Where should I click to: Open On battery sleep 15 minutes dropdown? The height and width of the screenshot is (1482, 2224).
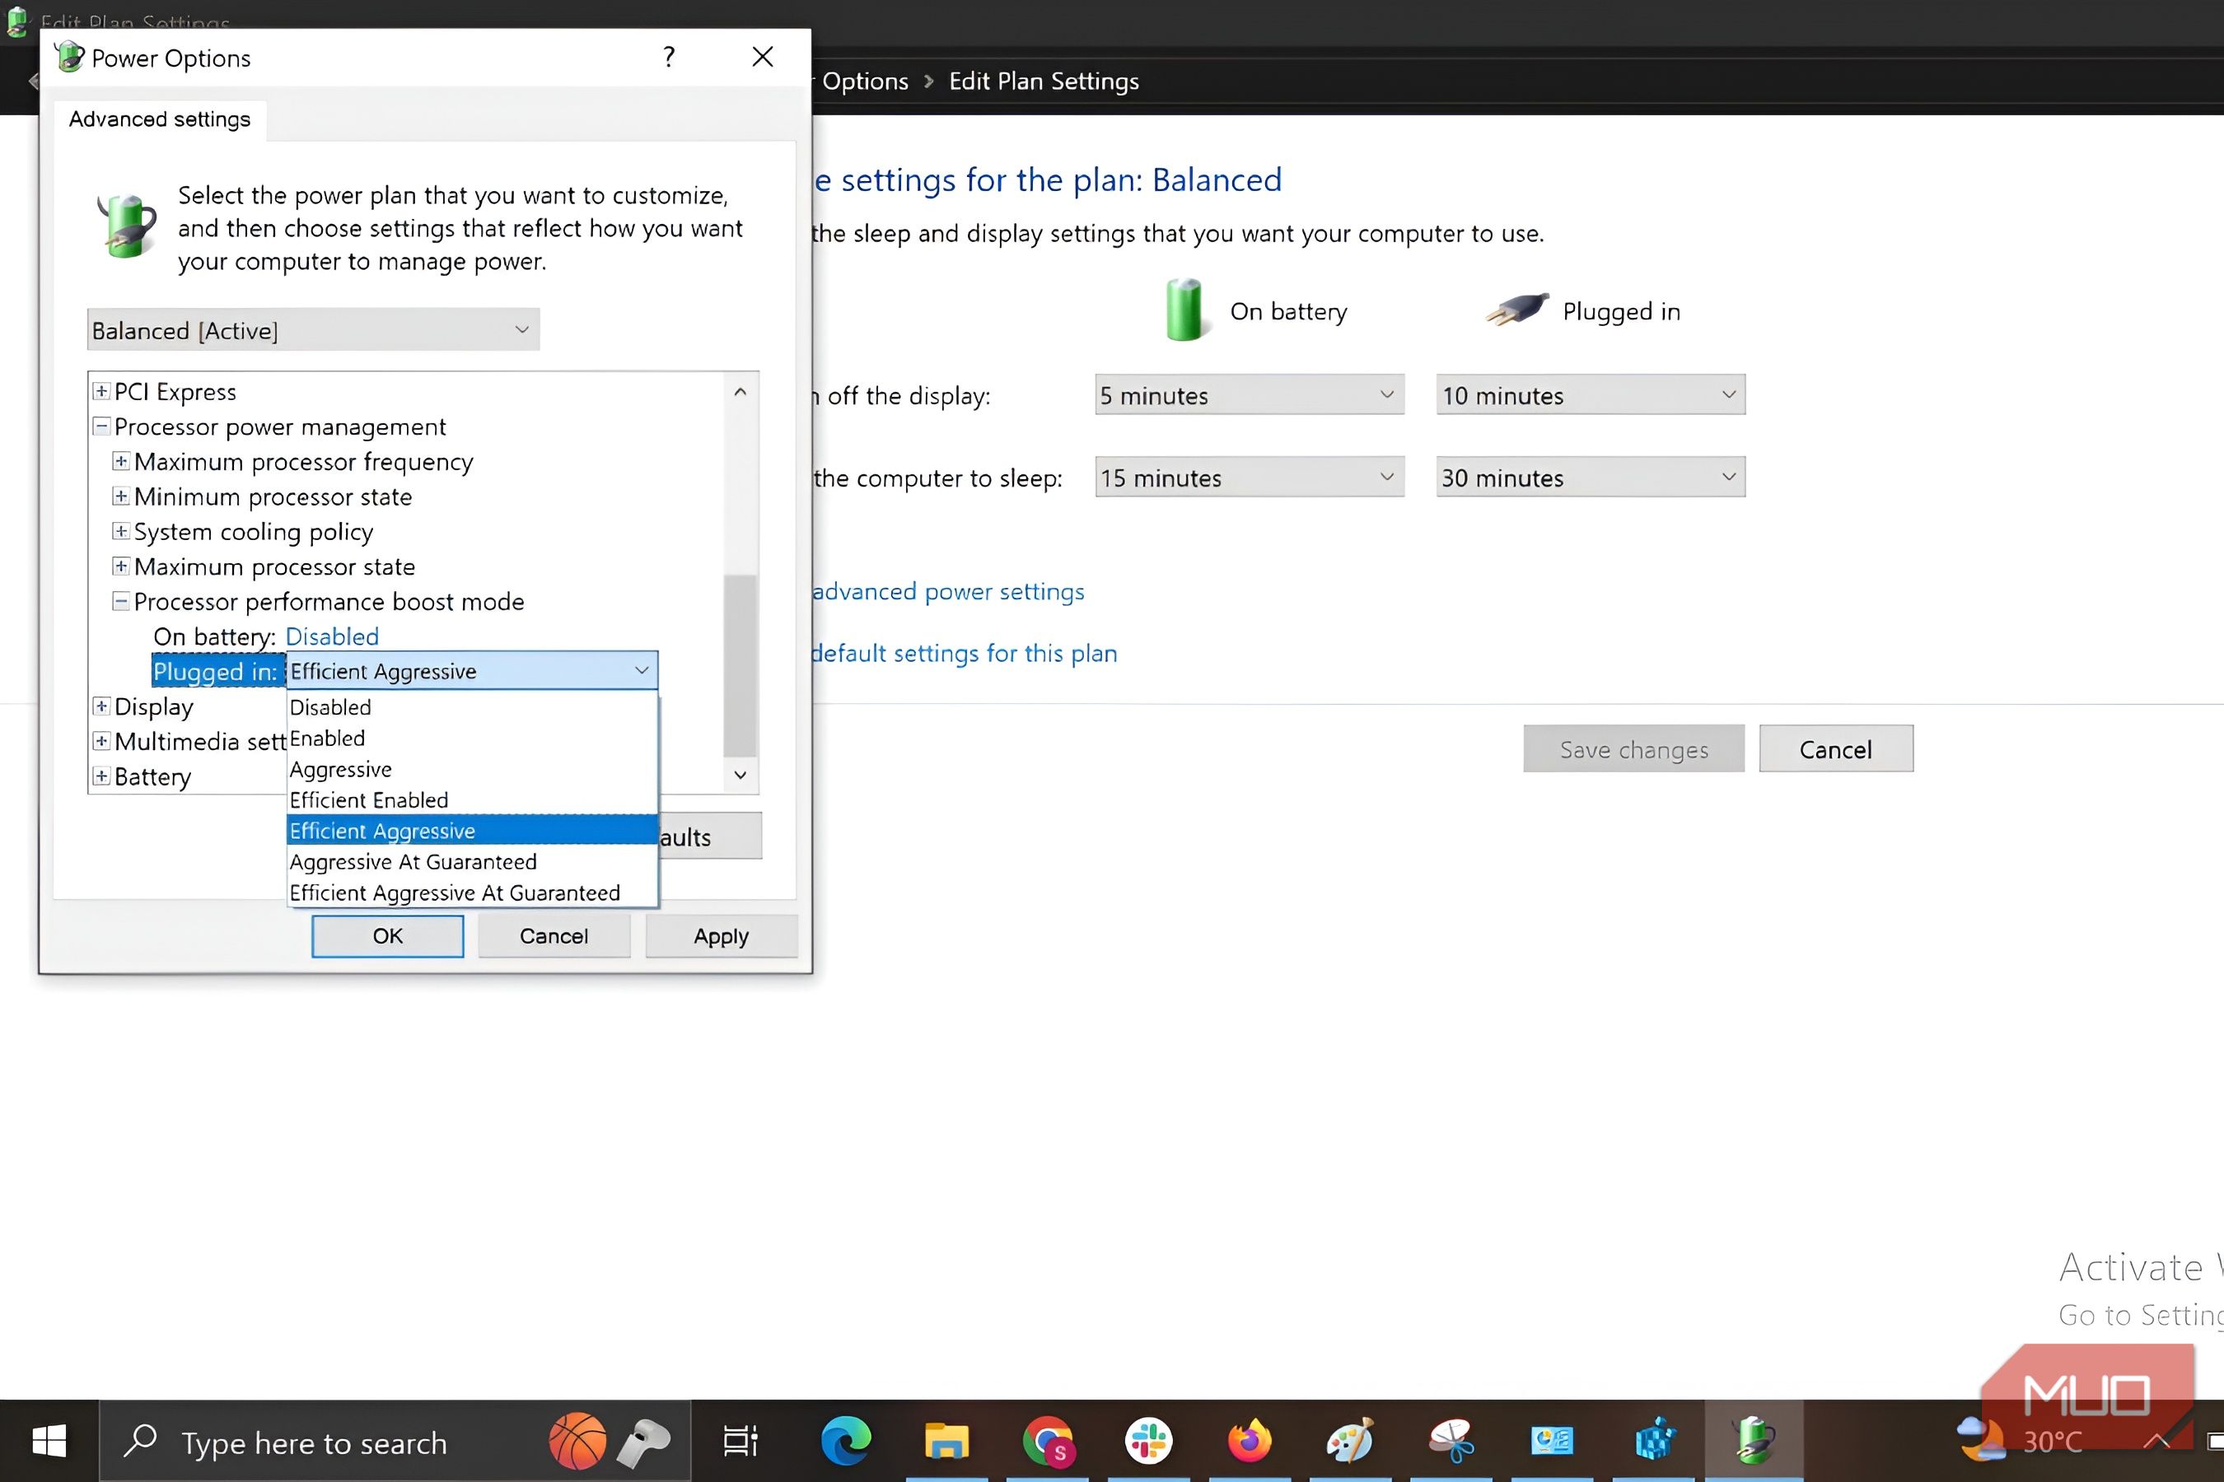(x=1249, y=478)
